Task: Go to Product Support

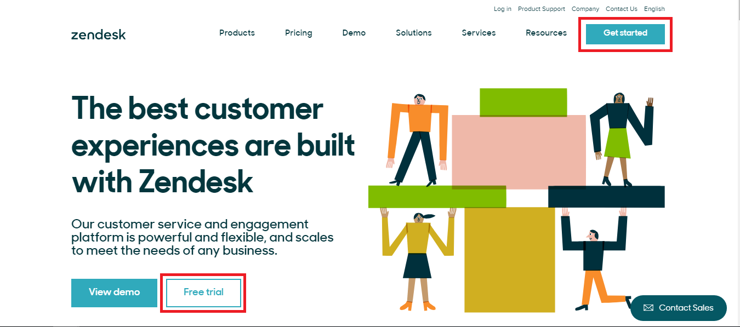Action: click(541, 9)
